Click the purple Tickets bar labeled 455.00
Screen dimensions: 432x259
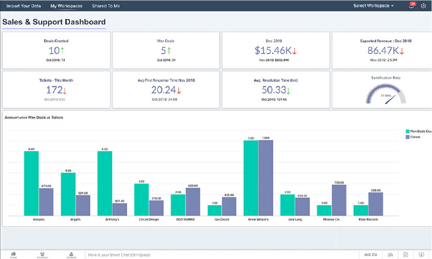point(229,206)
